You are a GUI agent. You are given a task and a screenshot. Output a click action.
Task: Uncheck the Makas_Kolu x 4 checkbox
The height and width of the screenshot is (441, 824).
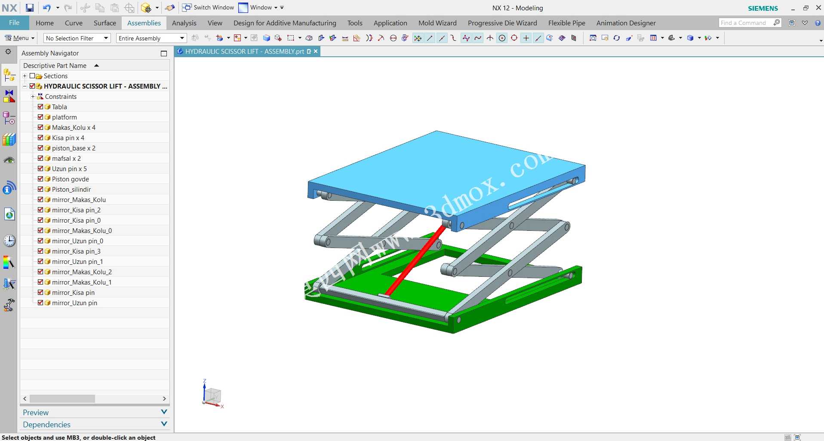click(40, 127)
